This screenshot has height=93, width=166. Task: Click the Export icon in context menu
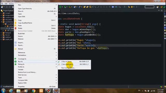point(16,45)
